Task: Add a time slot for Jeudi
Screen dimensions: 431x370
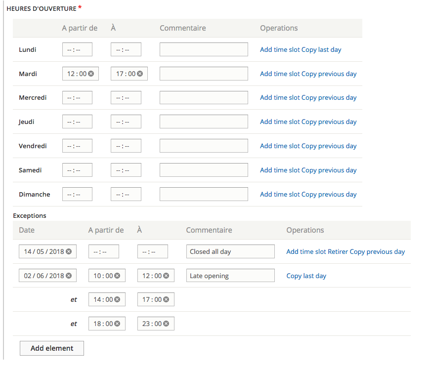Action: [x=280, y=122]
